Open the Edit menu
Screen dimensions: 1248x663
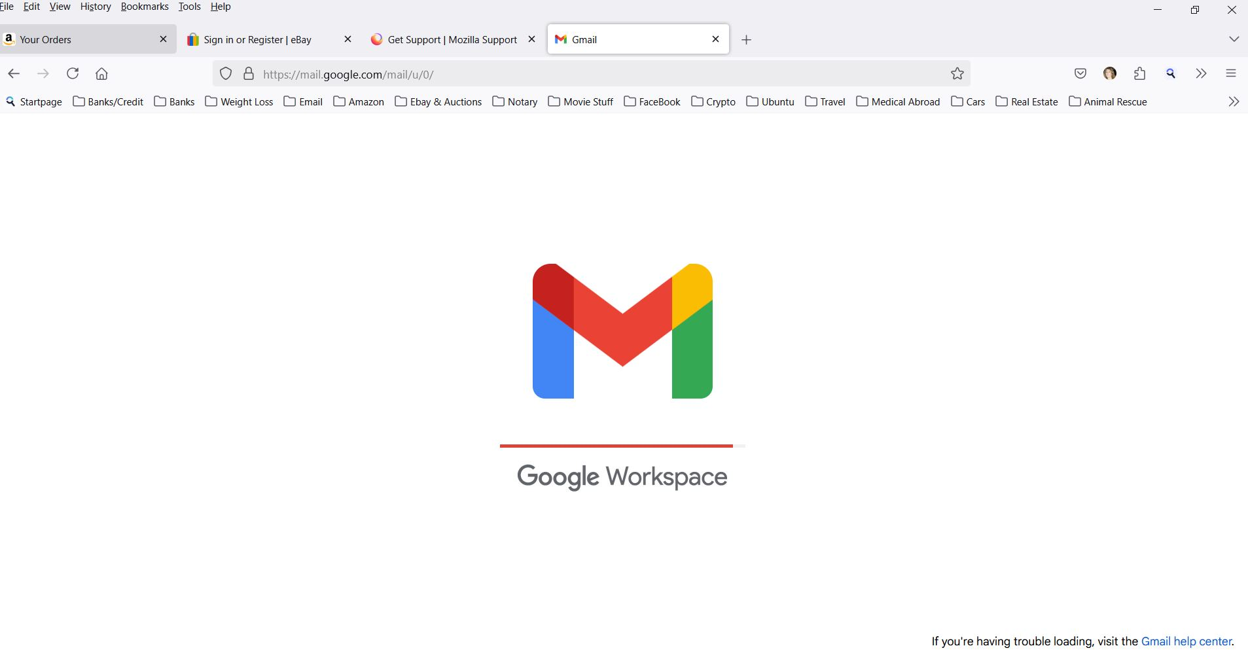[x=31, y=7]
